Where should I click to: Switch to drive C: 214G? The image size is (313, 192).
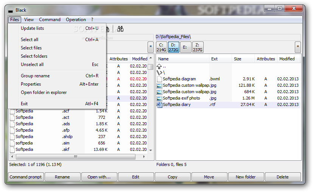click(161, 48)
